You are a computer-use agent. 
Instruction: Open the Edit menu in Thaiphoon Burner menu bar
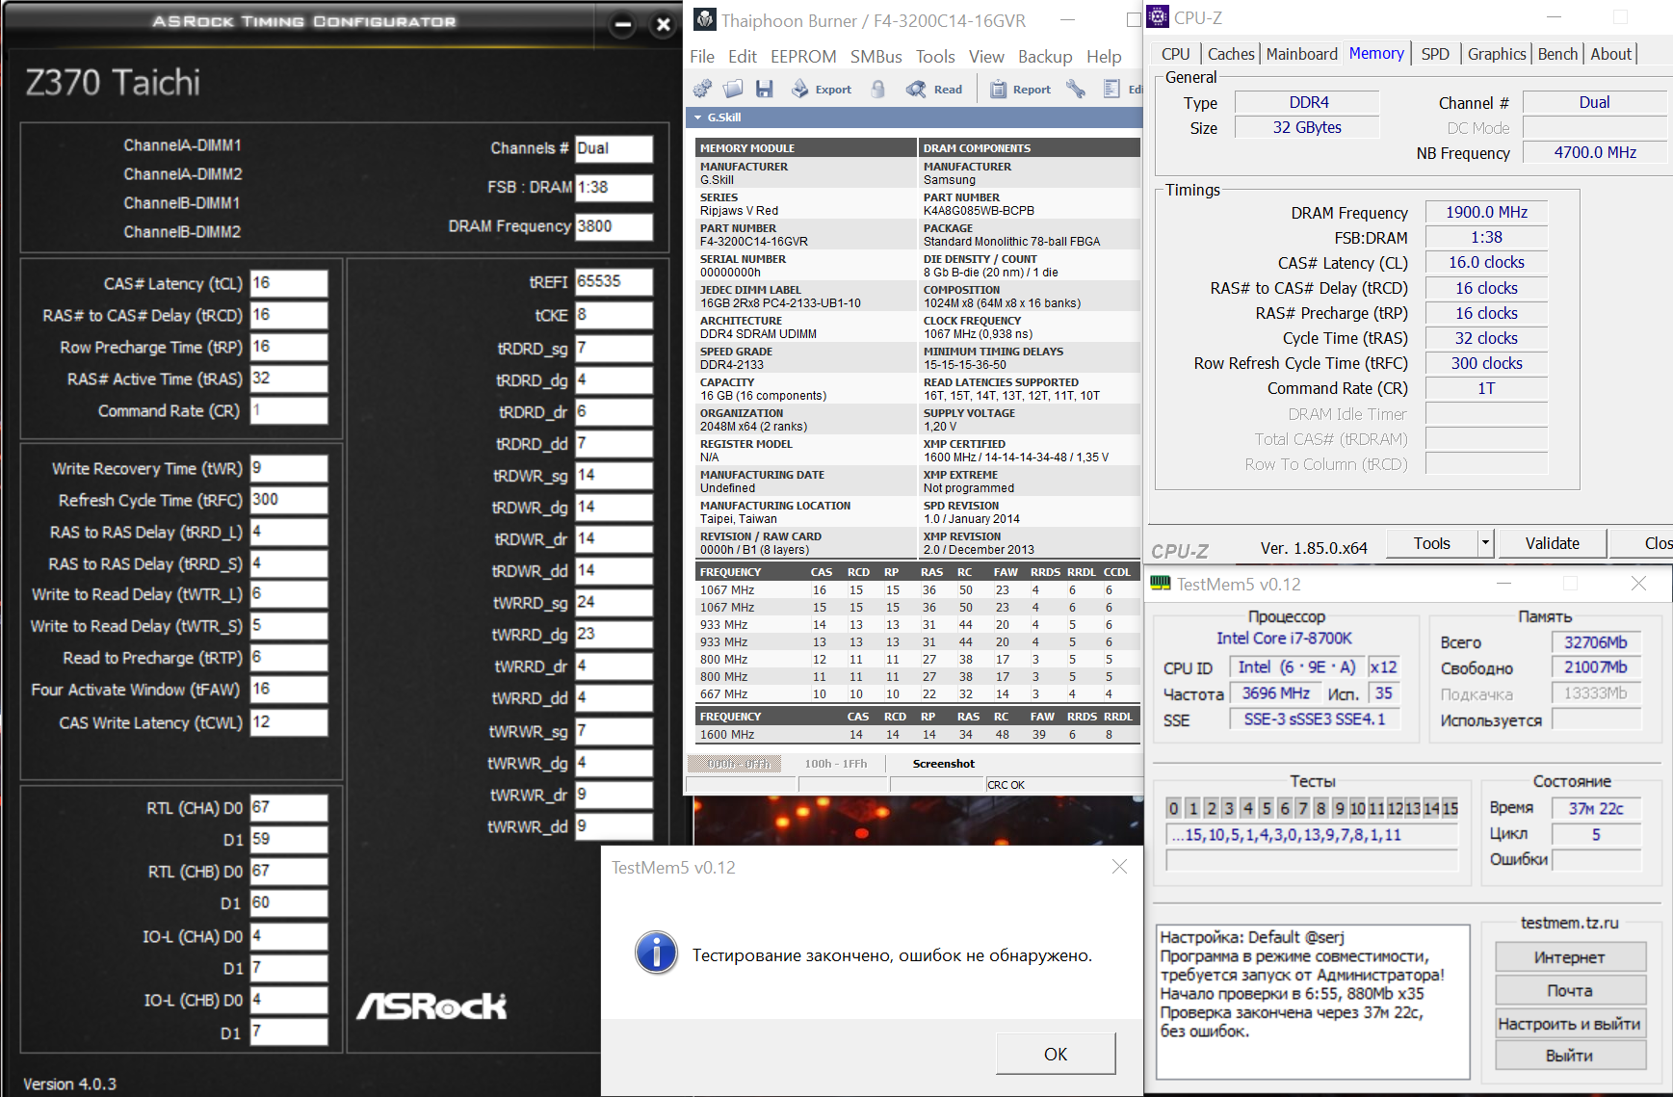(x=742, y=57)
